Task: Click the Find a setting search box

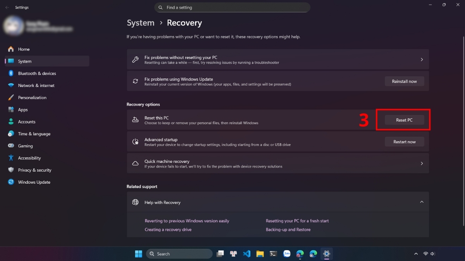Action: point(232,7)
